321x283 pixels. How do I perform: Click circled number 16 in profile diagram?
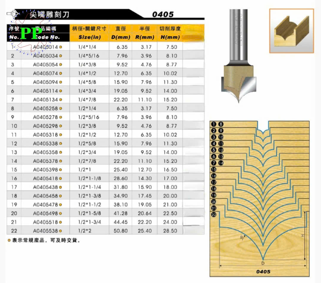[213, 176]
